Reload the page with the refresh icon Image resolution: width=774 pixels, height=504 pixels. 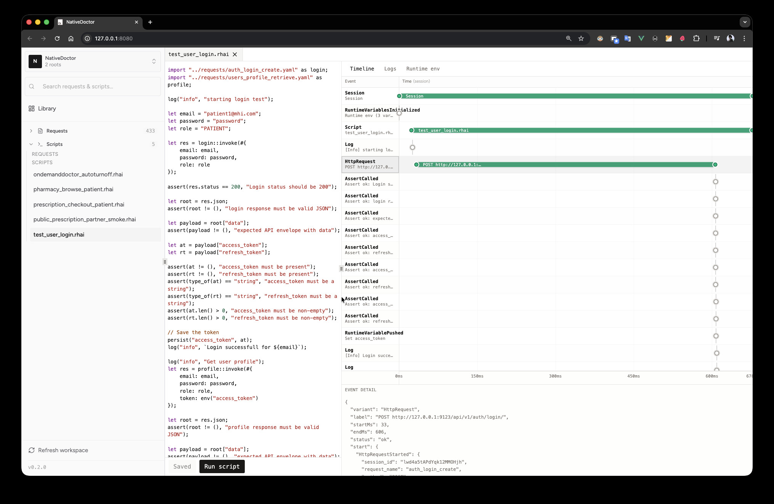click(57, 38)
